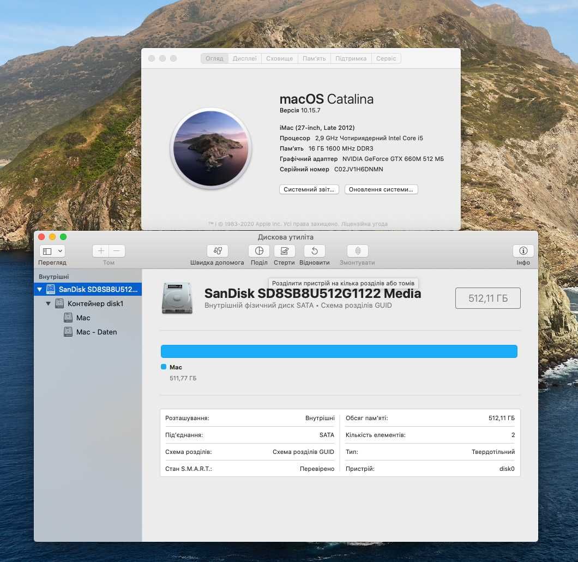Click the Схема розділів GUID value cell

click(x=303, y=452)
